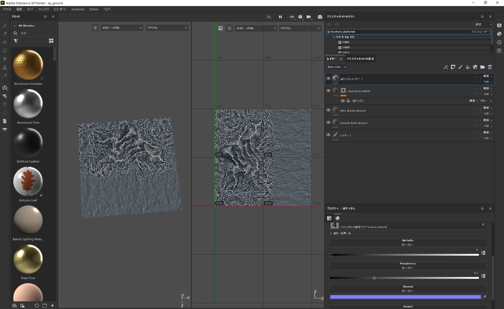Click the Normal color swatch bar
The image size is (504, 309).
[405, 297]
